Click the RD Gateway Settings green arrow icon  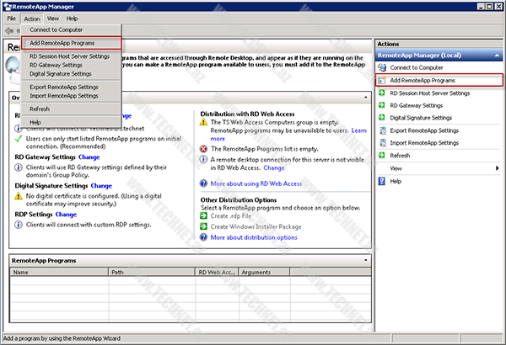pos(382,105)
